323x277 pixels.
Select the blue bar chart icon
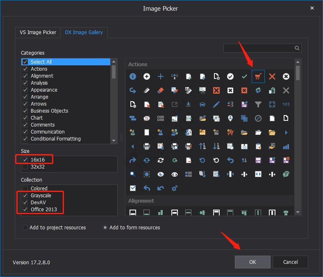pyautogui.click(x=286, y=146)
